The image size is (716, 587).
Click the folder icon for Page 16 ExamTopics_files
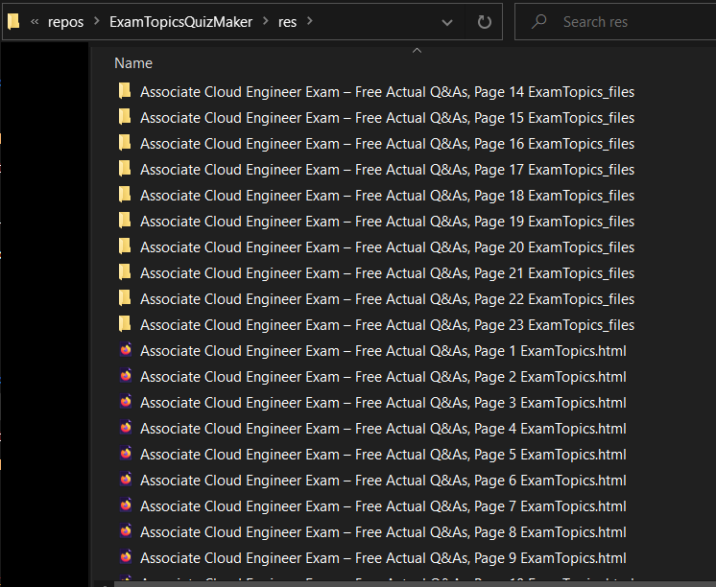[x=125, y=143]
